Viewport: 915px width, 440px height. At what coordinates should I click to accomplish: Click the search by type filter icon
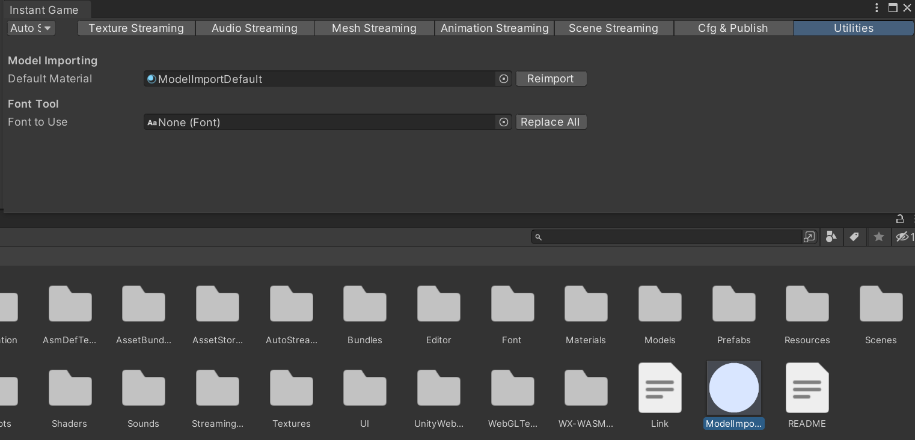(831, 237)
